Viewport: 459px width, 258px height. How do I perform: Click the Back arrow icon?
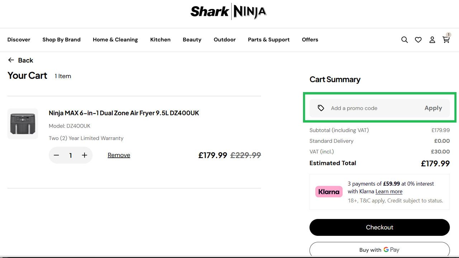click(11, 60)
